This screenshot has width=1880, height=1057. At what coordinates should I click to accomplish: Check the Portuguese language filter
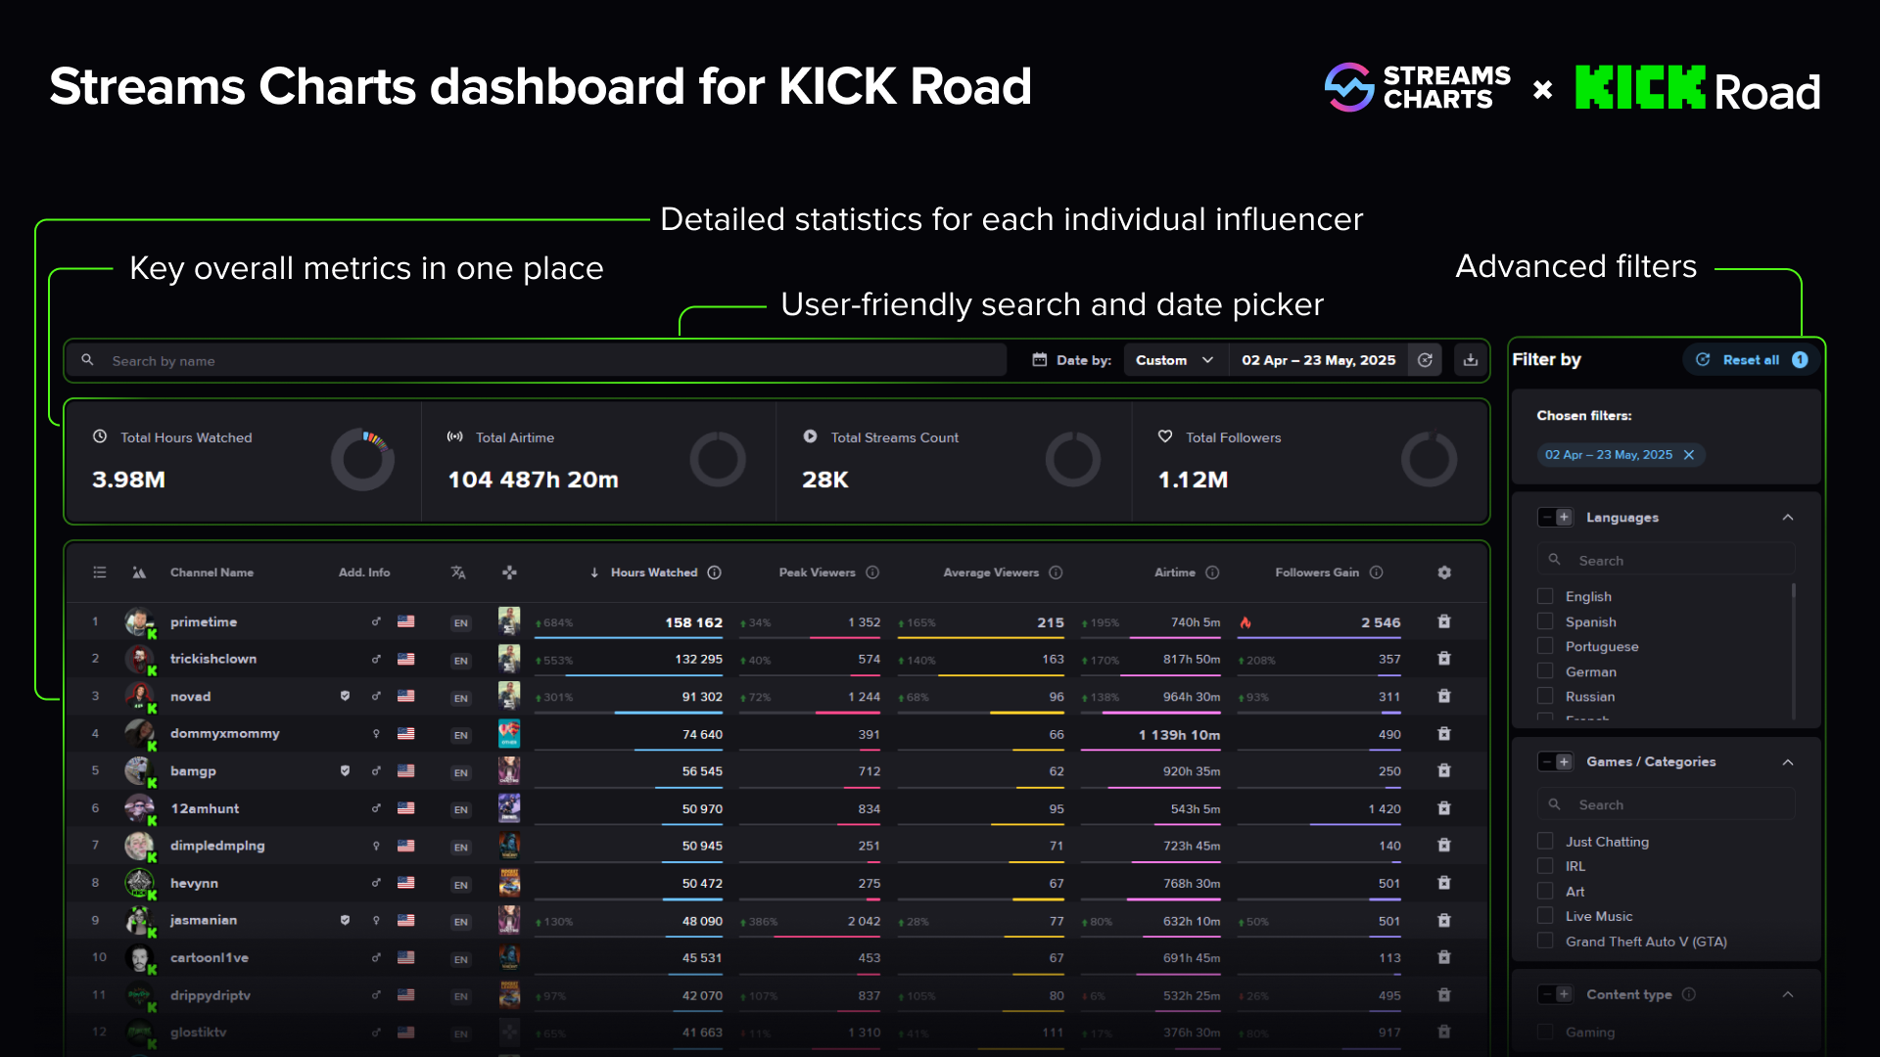(x=1545, y=646)
